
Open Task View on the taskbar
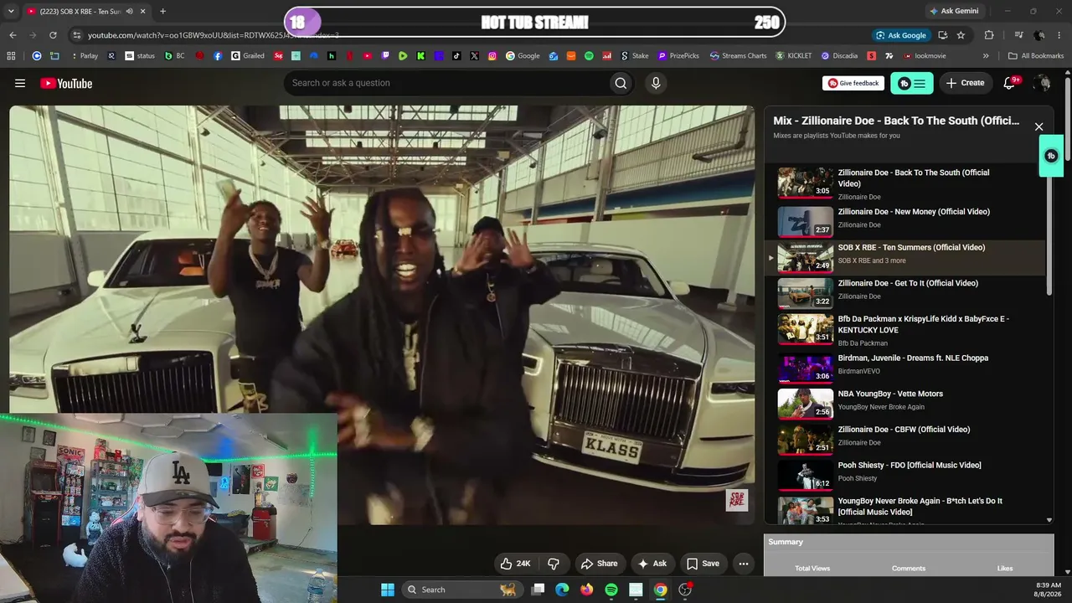coord(538,590)
